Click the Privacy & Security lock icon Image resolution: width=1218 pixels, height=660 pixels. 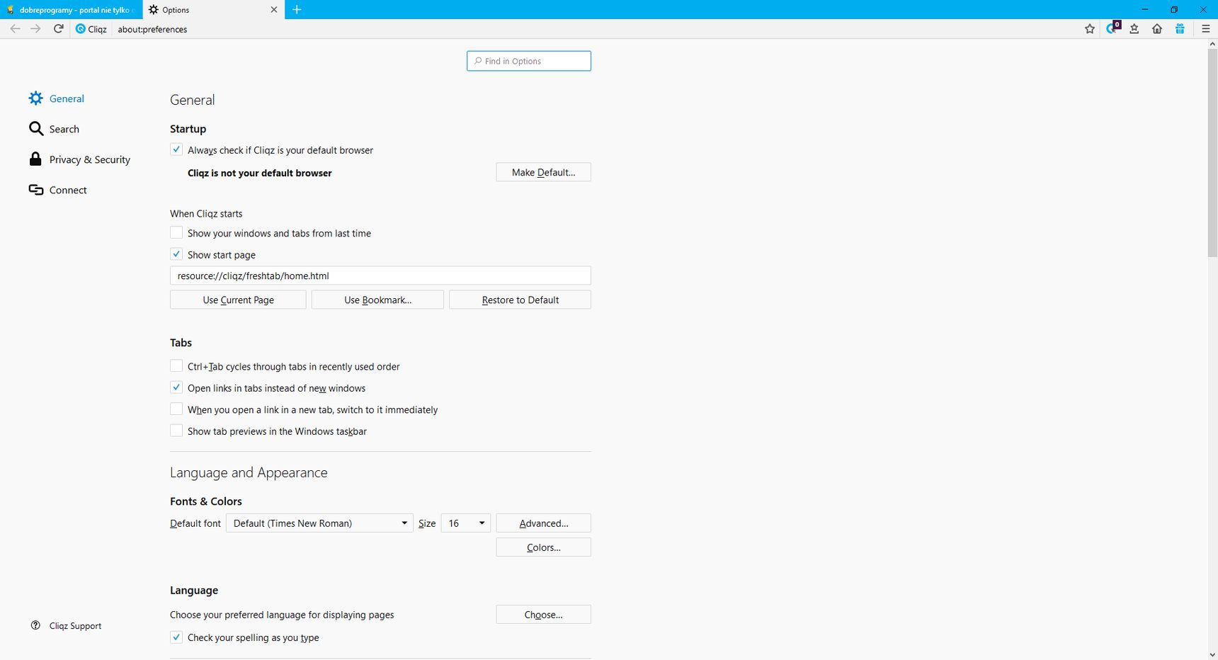coord(35,159)
